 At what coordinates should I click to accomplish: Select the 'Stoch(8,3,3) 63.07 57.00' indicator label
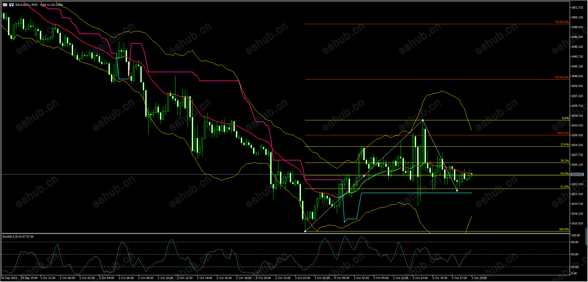point(18,236)
